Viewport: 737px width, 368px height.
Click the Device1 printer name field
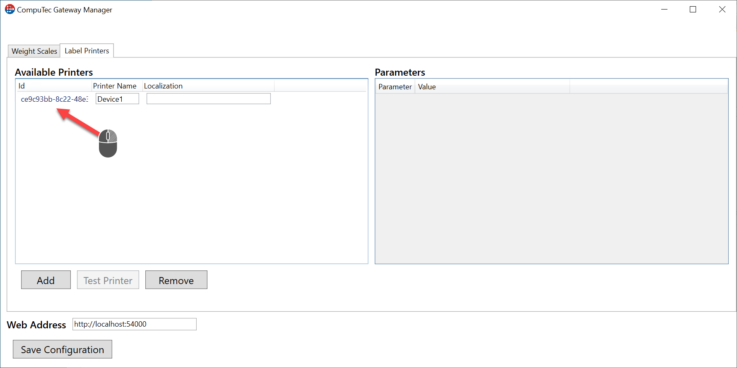coord(117,99)
